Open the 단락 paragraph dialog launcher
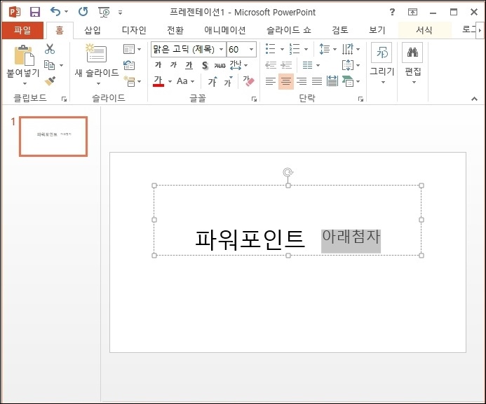486x404 pixels. (360, 99)
